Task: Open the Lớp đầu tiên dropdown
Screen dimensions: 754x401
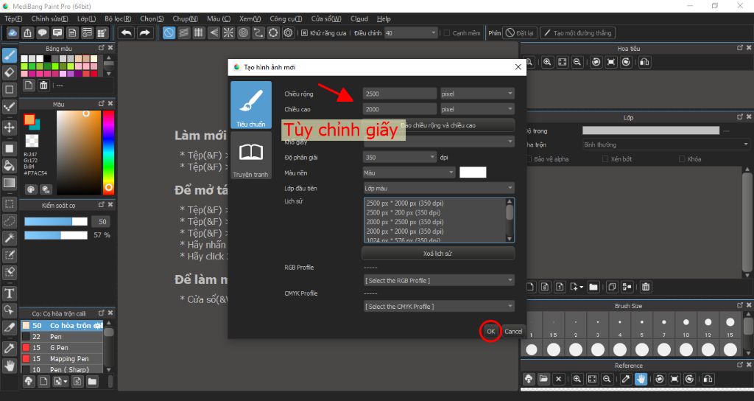Action: tap(439, 188)
